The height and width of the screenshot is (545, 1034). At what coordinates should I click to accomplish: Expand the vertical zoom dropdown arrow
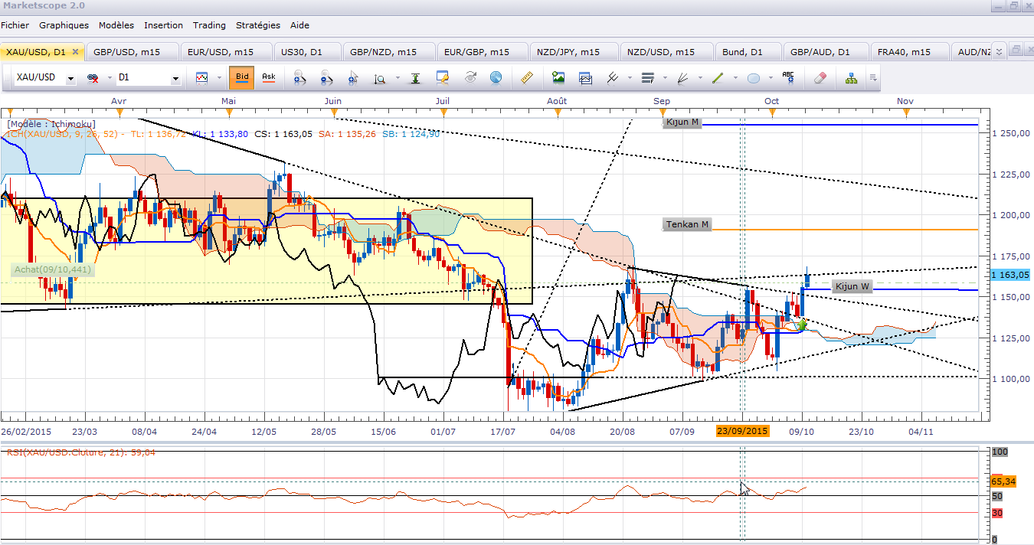[396, 78]
